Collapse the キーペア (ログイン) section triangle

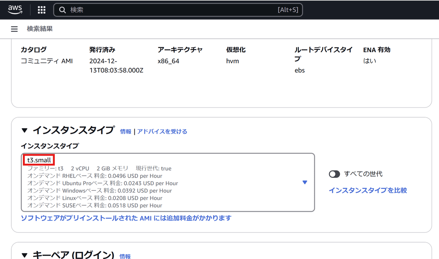(24, 255)
